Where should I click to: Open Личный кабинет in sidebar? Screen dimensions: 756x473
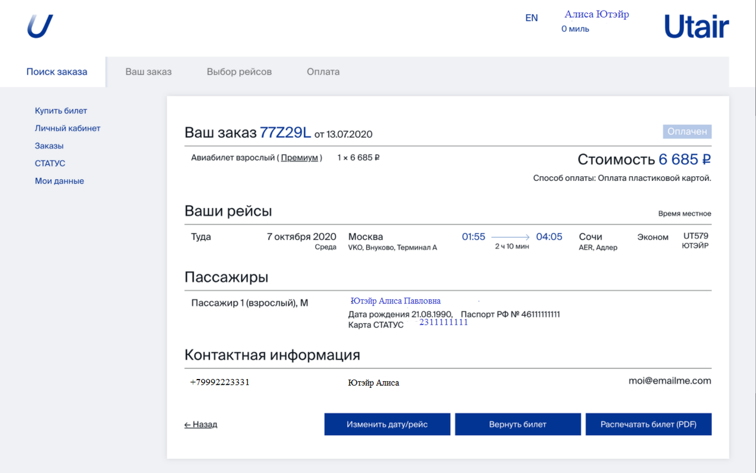point(67,128)
